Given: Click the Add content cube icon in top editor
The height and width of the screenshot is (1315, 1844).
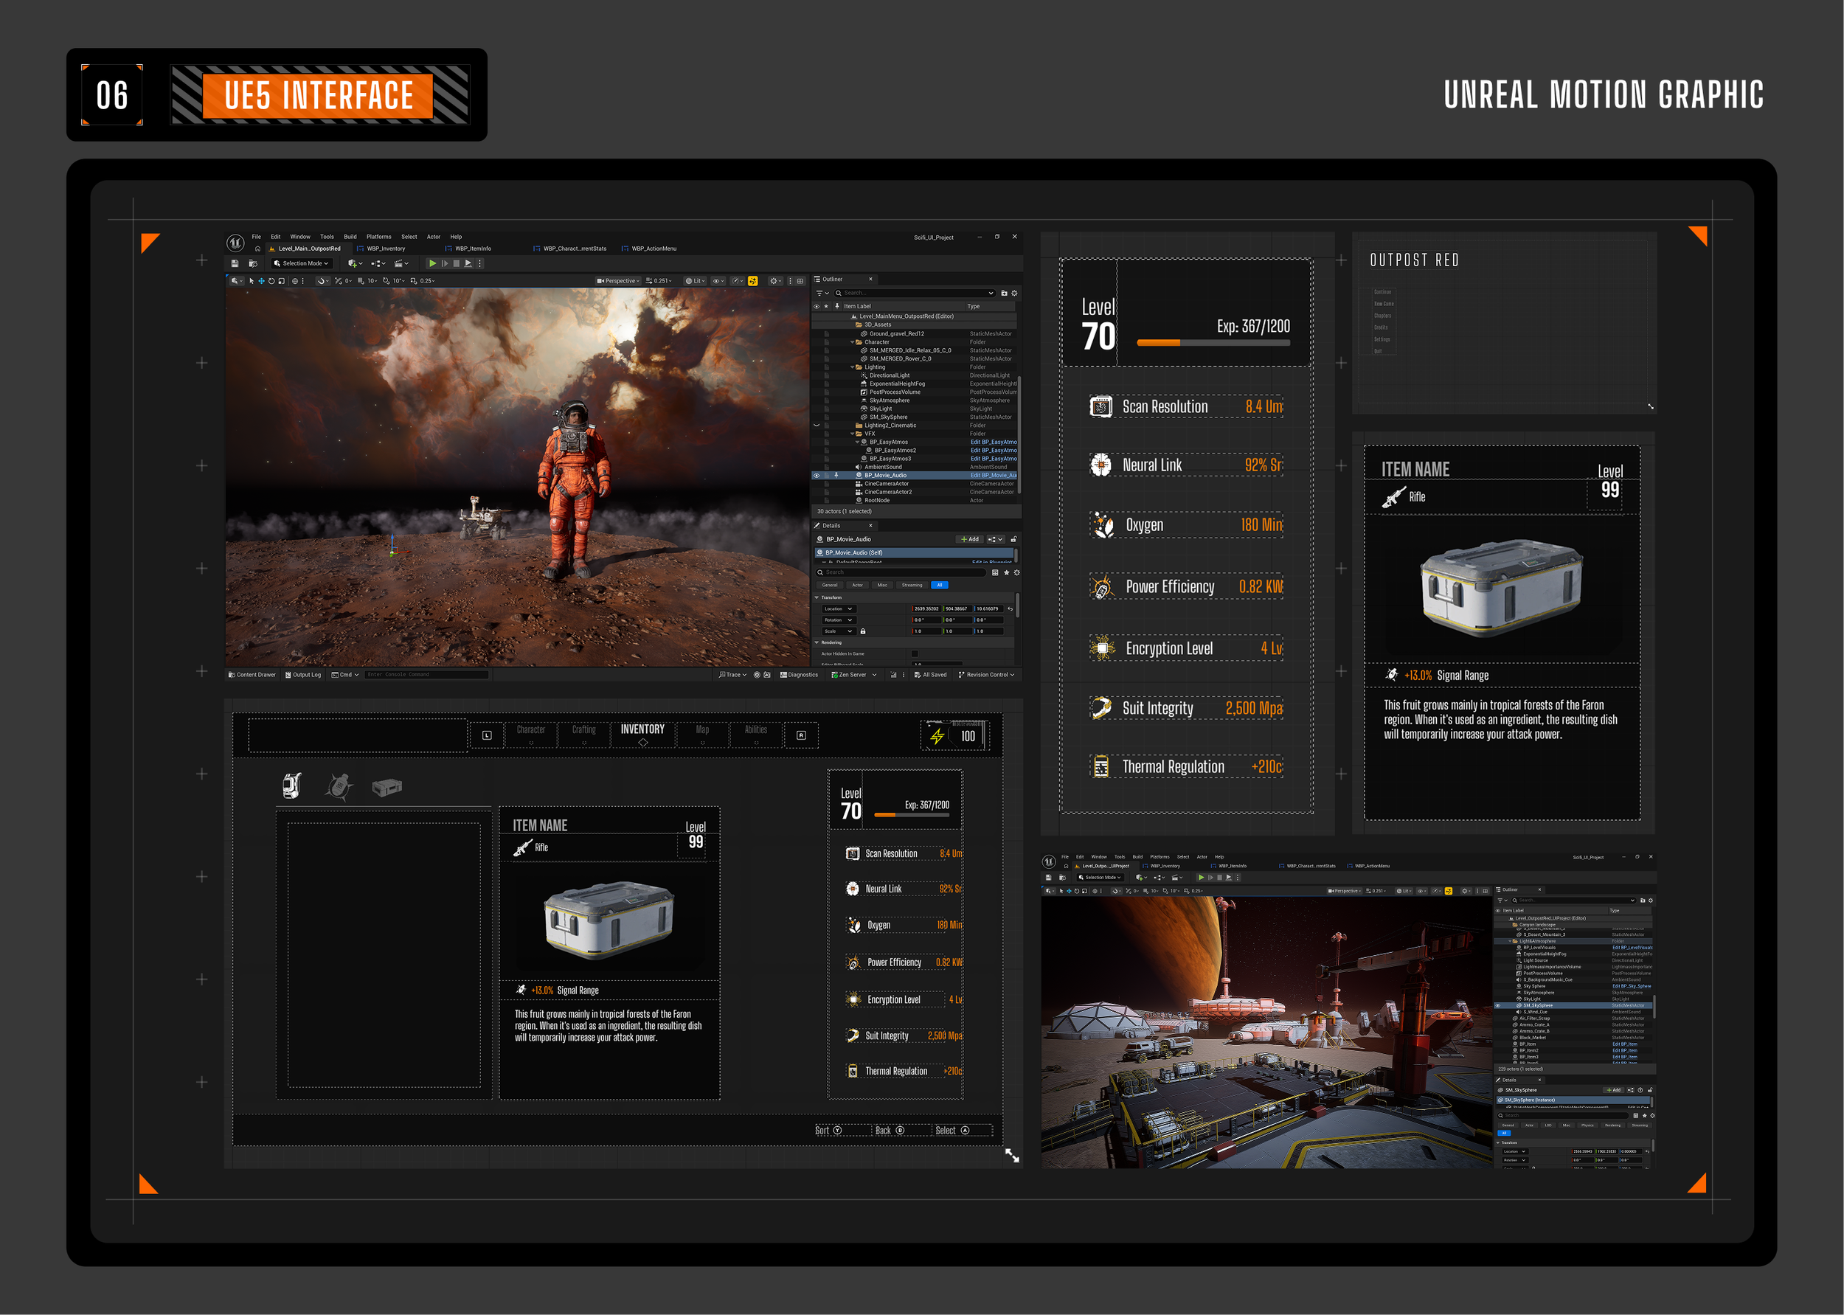Looking at the screenshot, I should 354,264.
